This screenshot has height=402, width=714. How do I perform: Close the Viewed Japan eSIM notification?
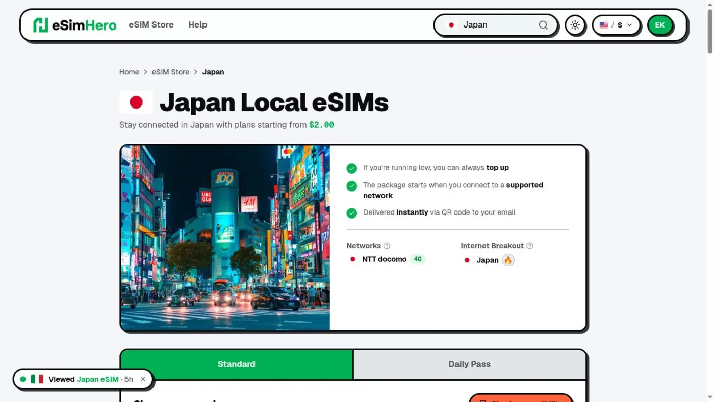143,379
